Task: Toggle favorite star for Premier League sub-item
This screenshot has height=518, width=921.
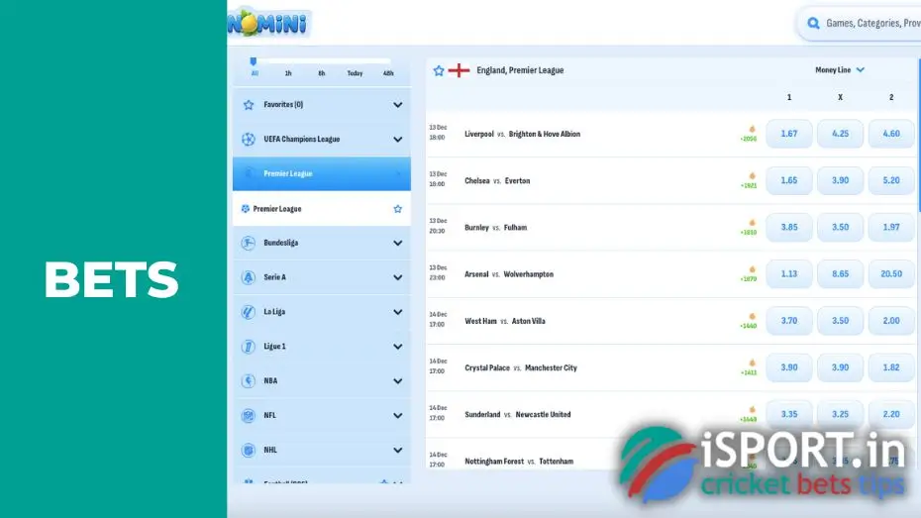Action: click(x=397, y=209)
